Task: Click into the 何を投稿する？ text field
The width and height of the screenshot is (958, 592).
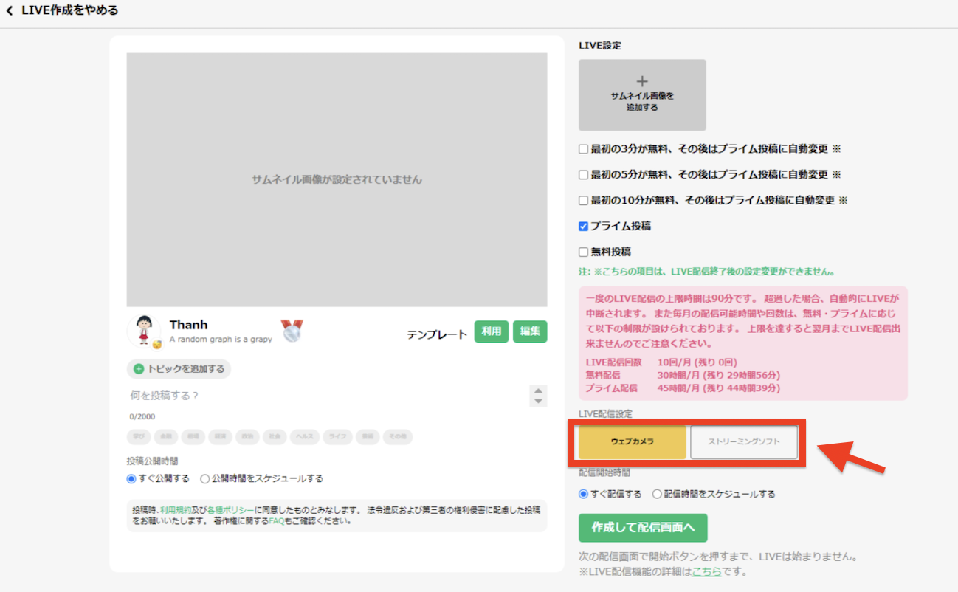Action: (x=325, y=396)
